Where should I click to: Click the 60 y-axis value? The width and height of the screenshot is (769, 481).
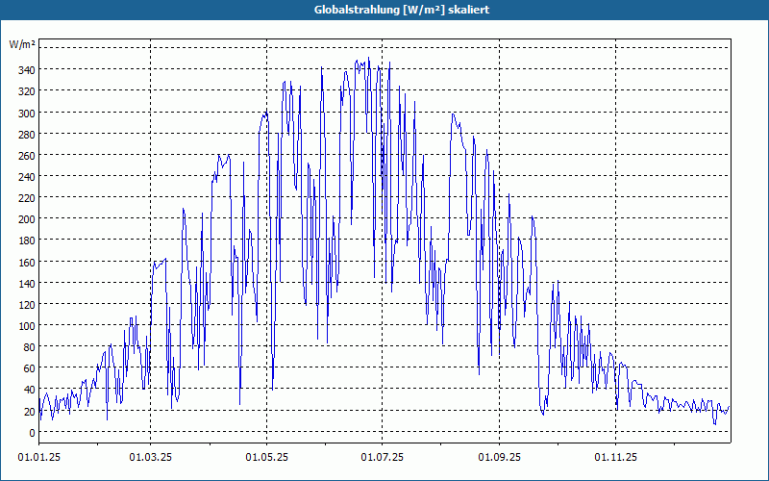point(30,368)
